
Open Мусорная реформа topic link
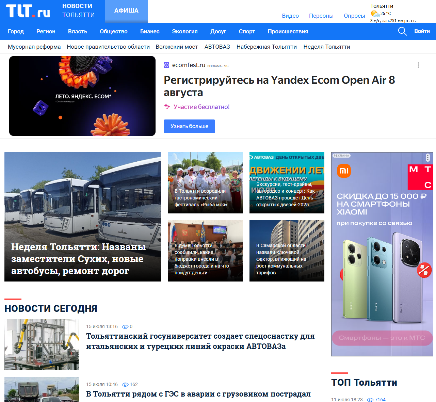[x=34, y=47]
